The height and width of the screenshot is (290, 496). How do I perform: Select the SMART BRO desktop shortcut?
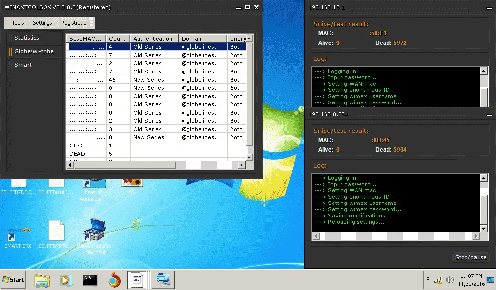[x=18, y=237]
